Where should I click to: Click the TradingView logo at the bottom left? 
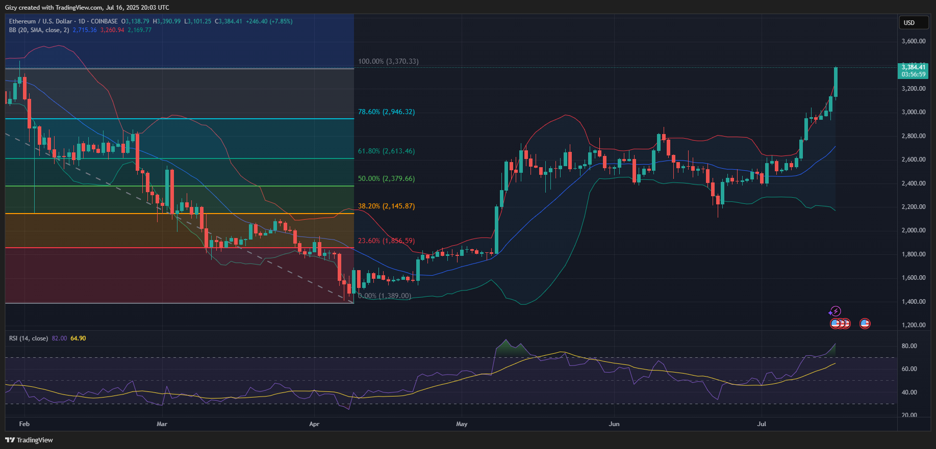tap(29, 440)
